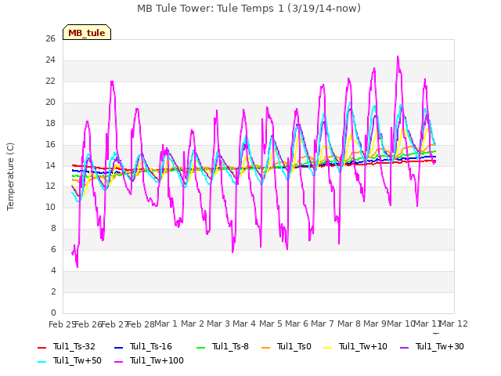This screenshot has height=376, width=501.
Task: Click the MB_tule label box
Action: point(87,32)
